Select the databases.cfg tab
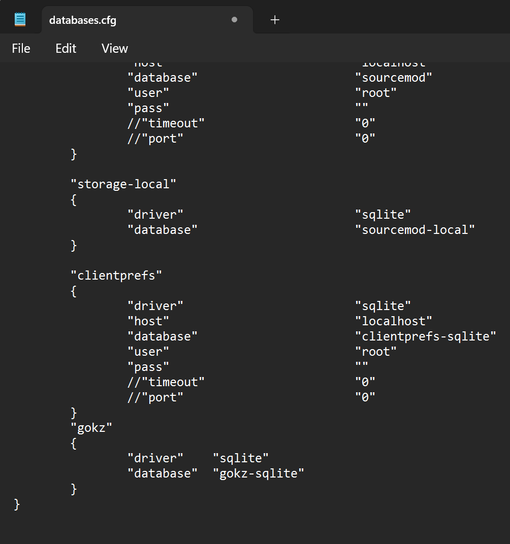The height and width of the screenshot is (544, 510). coord(83,21)
